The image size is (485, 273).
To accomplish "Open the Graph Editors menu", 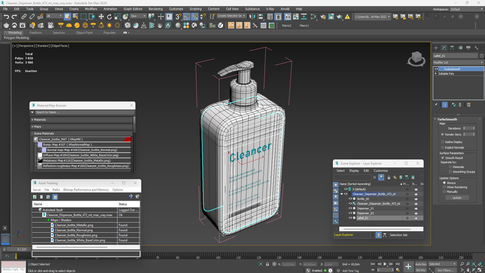I will point(133,9).
